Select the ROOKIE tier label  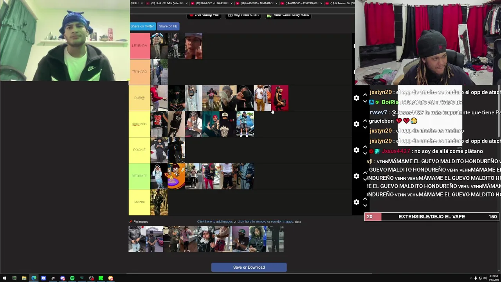click(139, 150)
